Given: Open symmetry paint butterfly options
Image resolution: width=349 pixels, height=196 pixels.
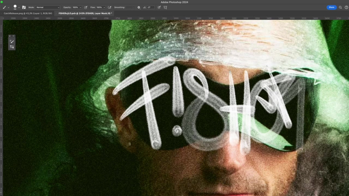Looking at the screenshot, I should pyautogui.click(x=165, y=7).
